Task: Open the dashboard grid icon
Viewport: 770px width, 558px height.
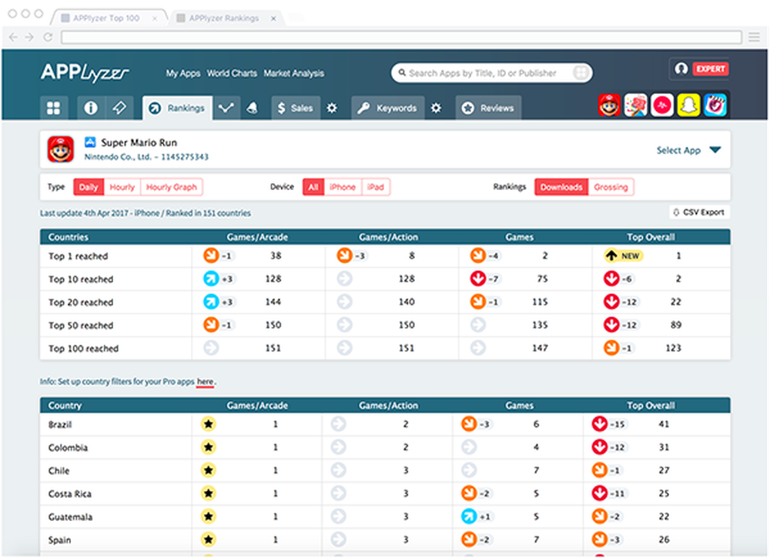Action: [54, 108]
